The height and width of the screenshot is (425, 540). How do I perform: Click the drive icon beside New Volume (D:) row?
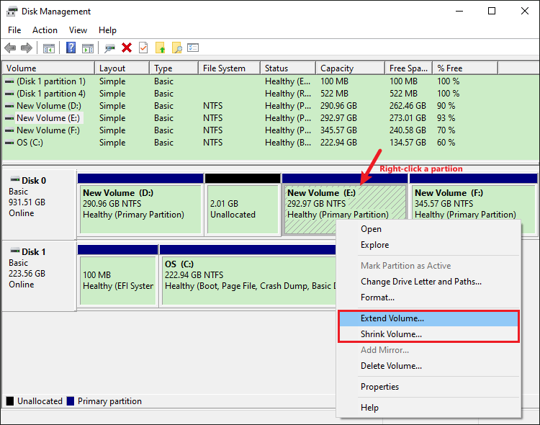(9, 106)
